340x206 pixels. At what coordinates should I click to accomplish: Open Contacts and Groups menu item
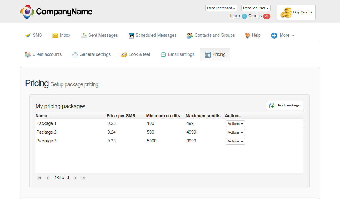click(211, 35)
